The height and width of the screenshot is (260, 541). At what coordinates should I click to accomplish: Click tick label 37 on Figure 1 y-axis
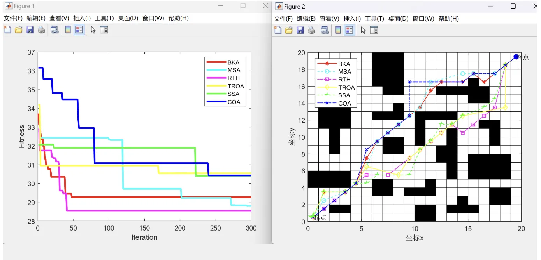click(31, 52)
